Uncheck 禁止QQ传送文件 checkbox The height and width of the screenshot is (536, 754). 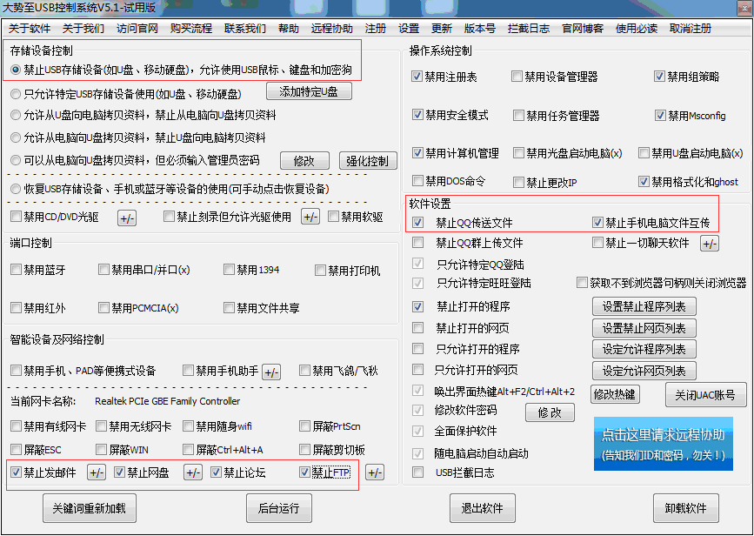(x=419, y=223)
